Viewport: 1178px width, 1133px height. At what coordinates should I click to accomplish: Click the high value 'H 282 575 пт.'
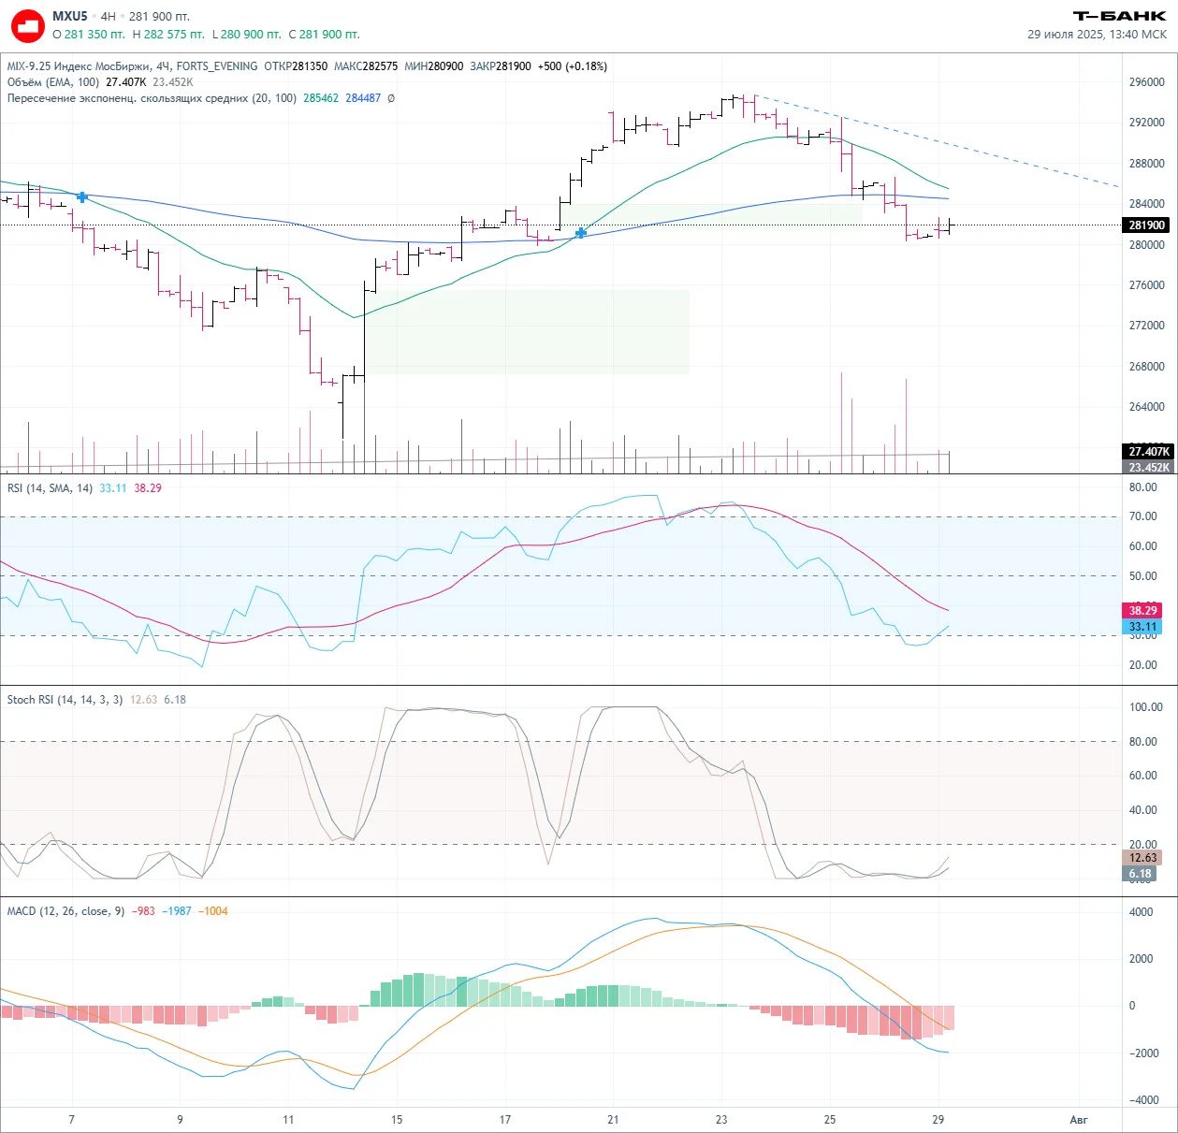[x=168, y=35]
